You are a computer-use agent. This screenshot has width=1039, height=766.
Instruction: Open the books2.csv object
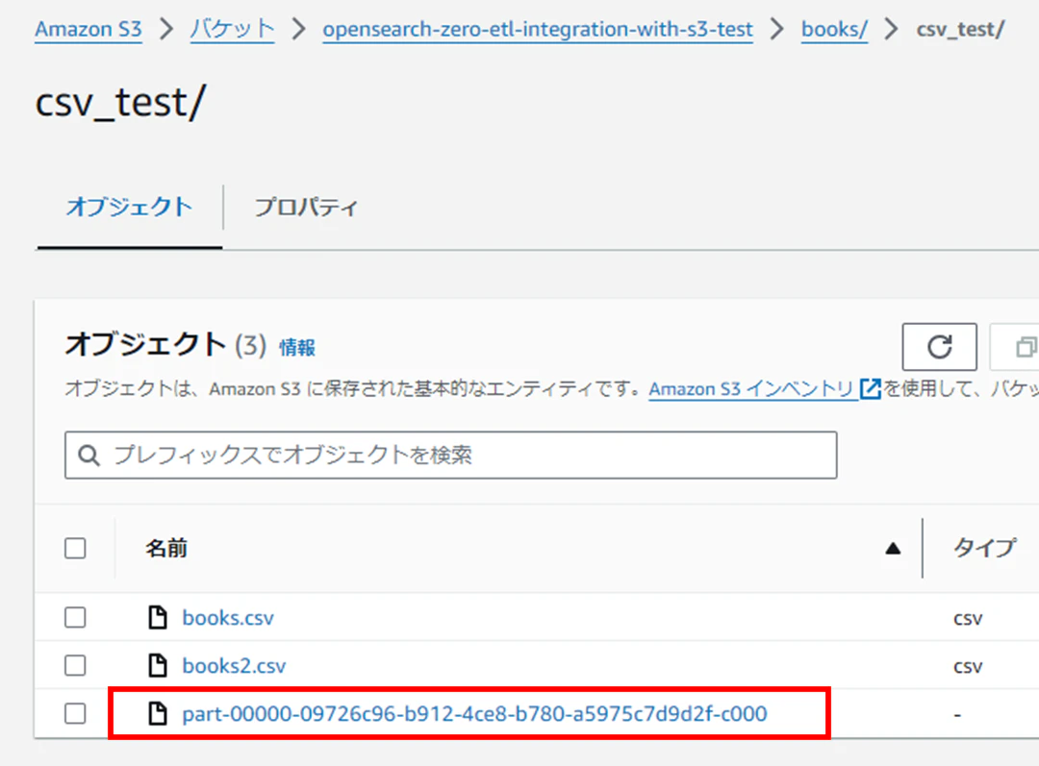(x=234, y=666)
